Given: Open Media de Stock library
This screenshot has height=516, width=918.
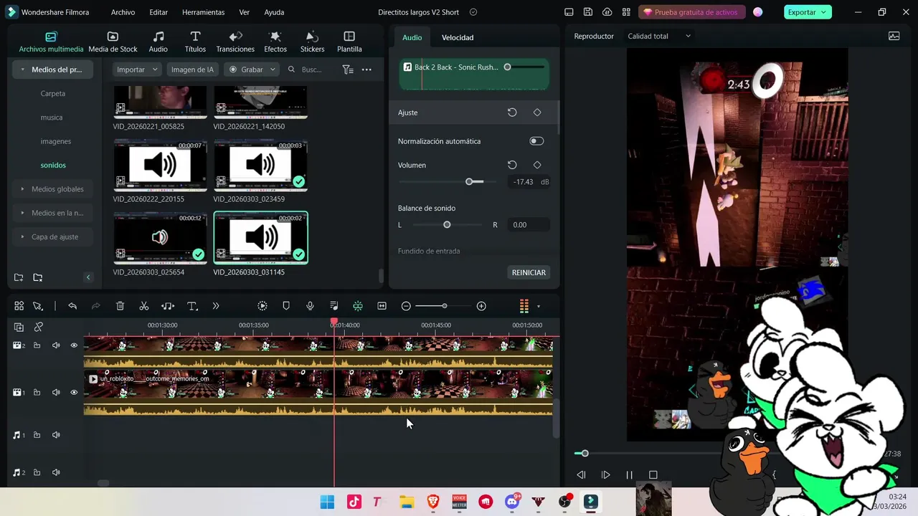Looking at the screenshot, I should tap(113, 42).
